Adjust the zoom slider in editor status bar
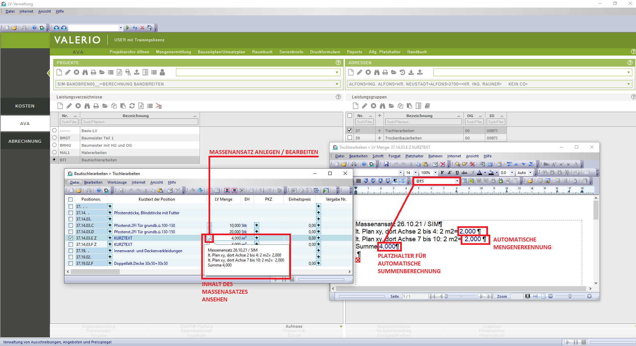Image resolution: width=636 pixels, height=346 pixels. coord(570,296)
